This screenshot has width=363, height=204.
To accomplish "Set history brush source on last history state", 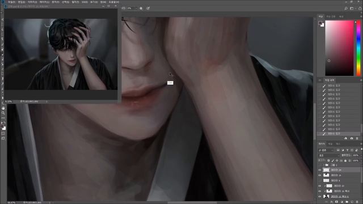I will 319,134.
